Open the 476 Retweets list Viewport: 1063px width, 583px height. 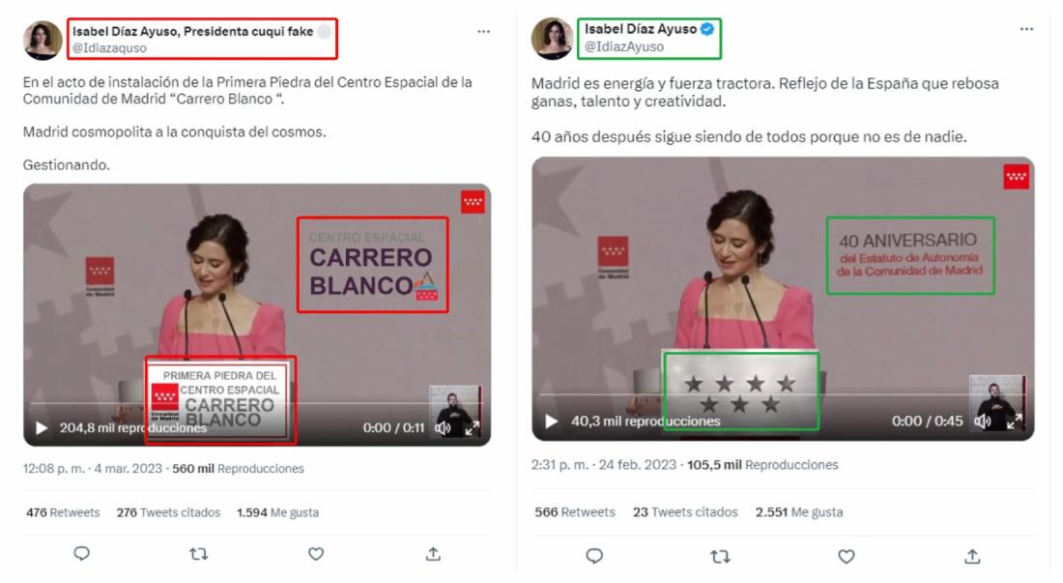coord(63,512)
